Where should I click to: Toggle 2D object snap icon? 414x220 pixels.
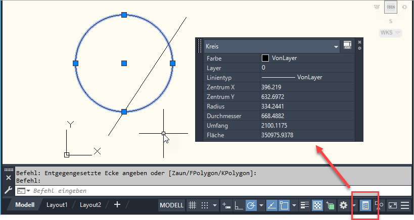(284, 205)
